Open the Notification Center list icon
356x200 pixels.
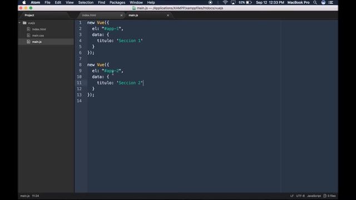tap(331, 2)
